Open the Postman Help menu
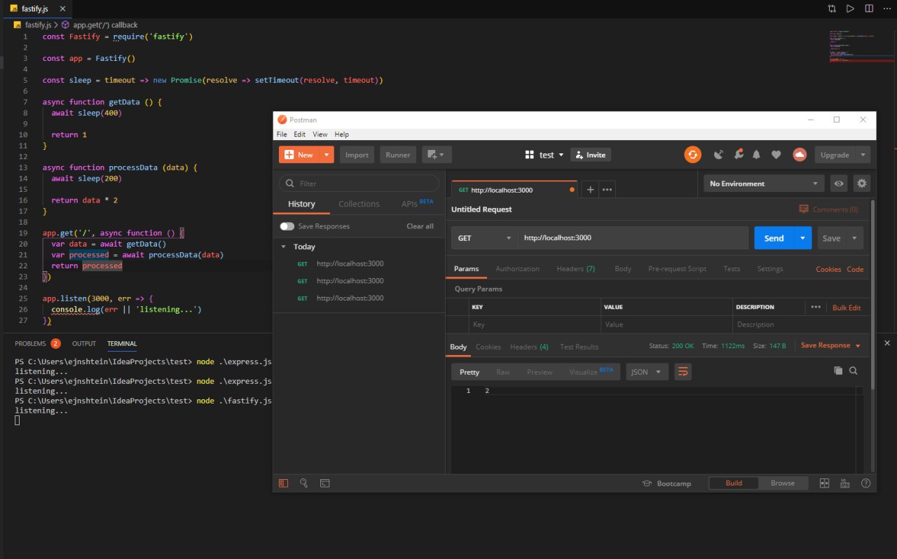This screenshot has height=559, width=897. 341,134
